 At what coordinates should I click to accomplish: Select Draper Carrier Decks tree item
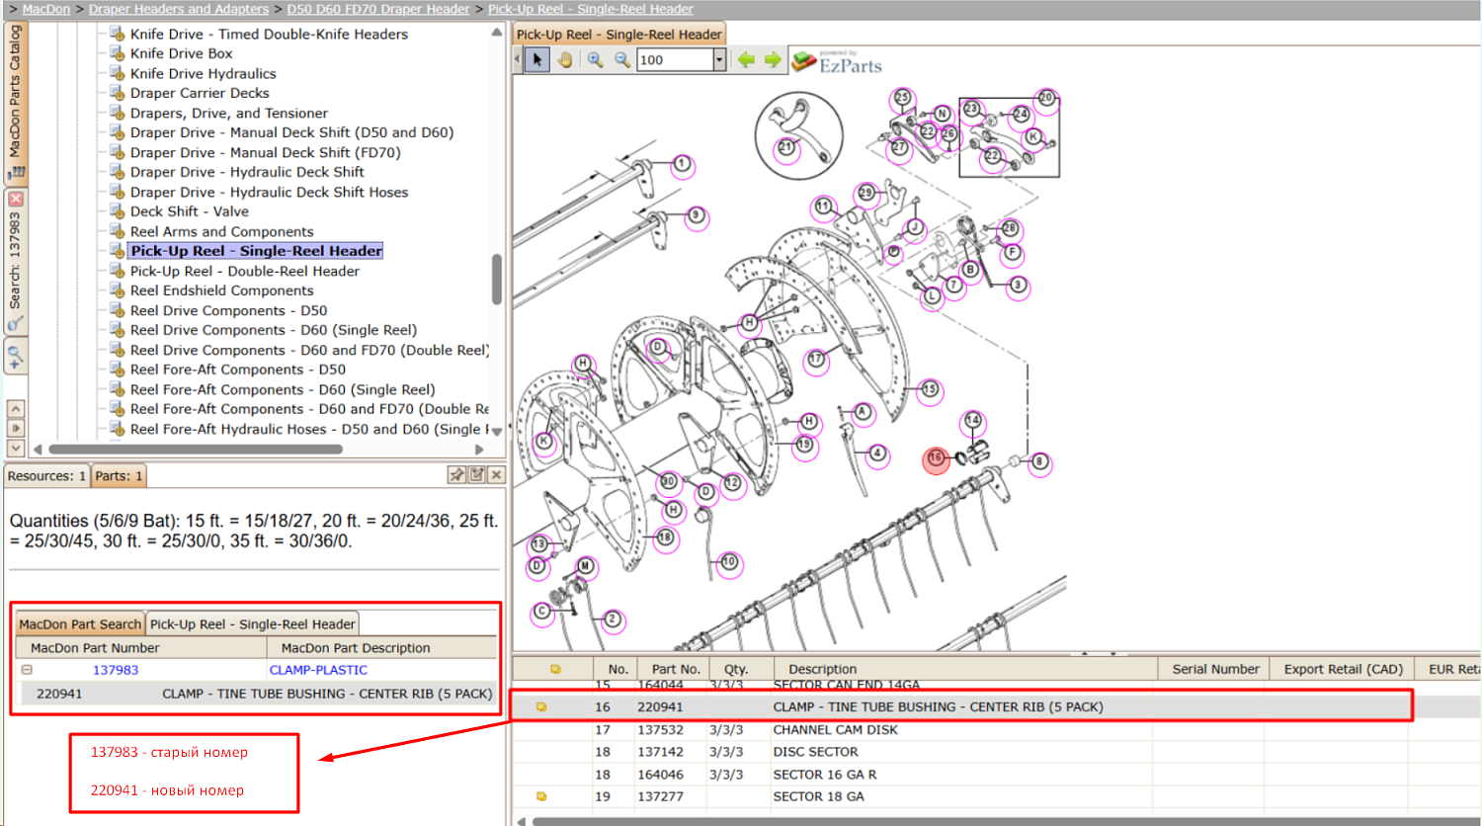click(x=200, y=93)
